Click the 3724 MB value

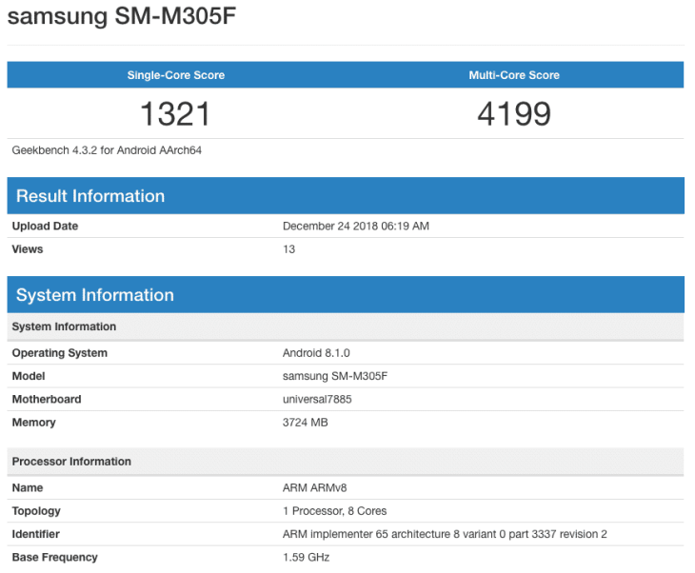click(x=305, y=422)
